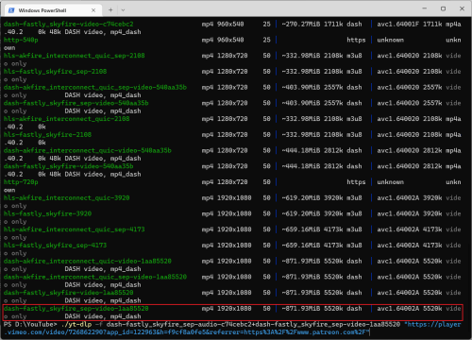Click hls-akfire_interconnect_quic-2108 format ID
This screenshot has width=472, height=340.
(x=67, y=119)
